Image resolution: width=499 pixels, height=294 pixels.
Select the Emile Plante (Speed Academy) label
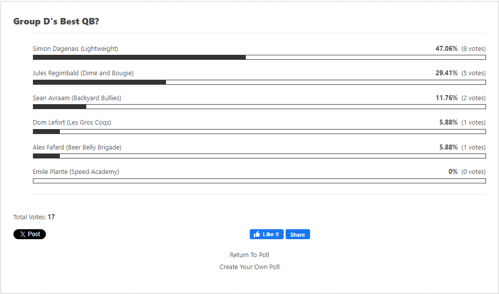coord(76,172)
